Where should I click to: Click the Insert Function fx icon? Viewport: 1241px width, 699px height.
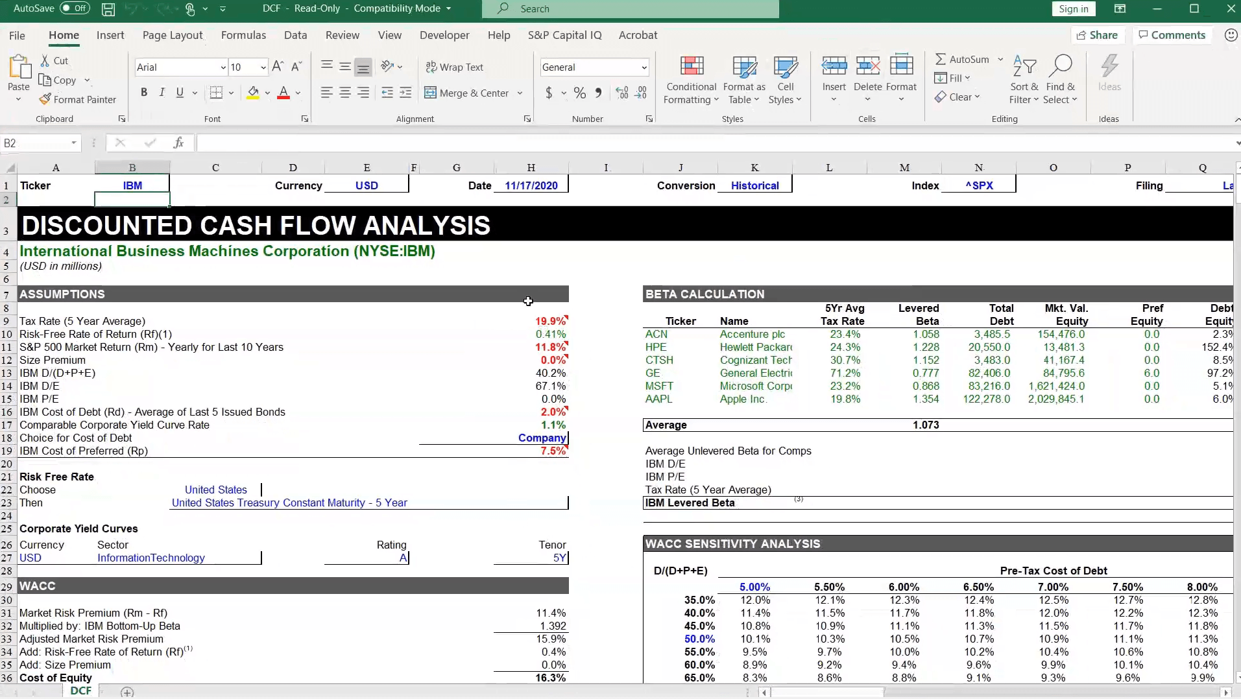coord(178,143)
